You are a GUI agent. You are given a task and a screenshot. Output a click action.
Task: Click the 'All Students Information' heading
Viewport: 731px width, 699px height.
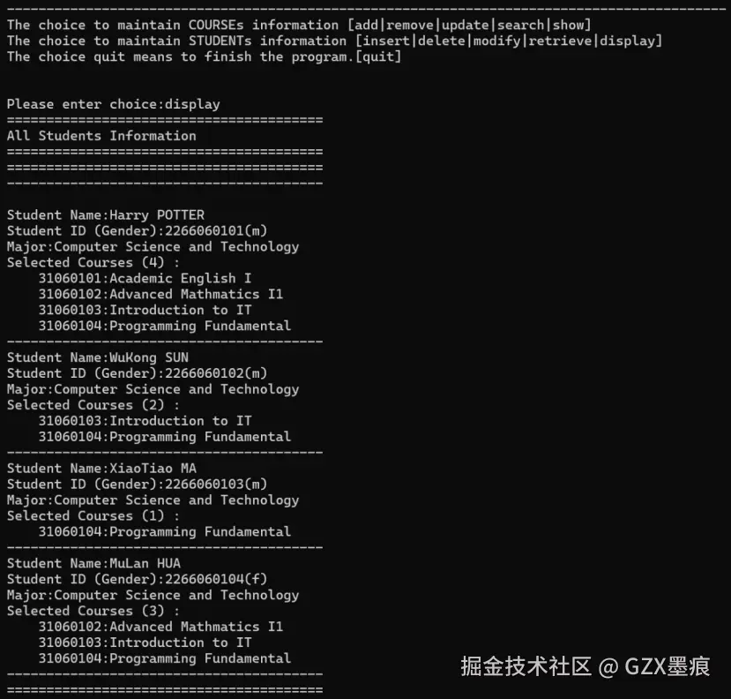coord(101,136)
